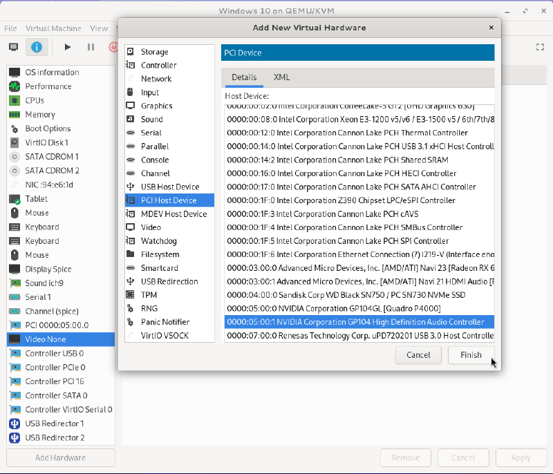This screenshot has height=474, width=553.
Task: Select NVIDIA GP104 High Definition Audio Controller
Action: (x=359, y=322)
